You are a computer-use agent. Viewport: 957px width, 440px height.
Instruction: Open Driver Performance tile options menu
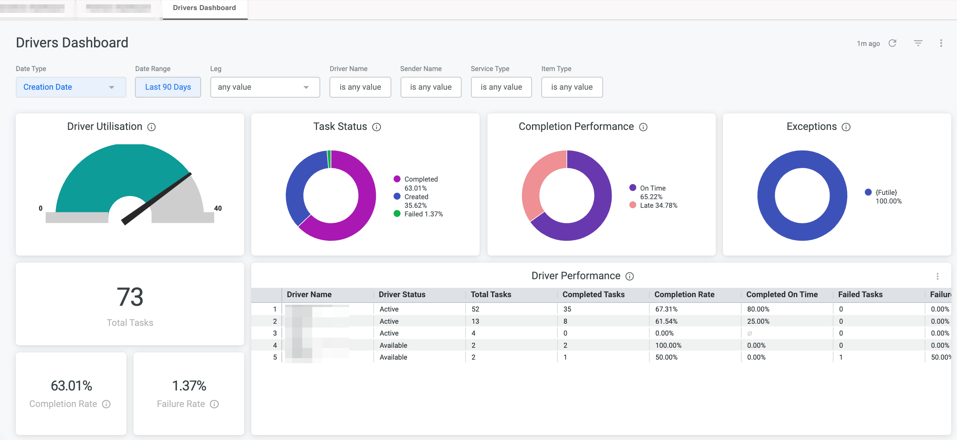tap(937, 276)
